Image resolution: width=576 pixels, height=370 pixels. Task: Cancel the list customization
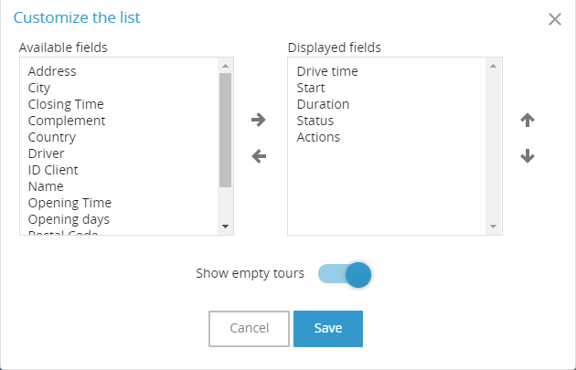(249, 329)
